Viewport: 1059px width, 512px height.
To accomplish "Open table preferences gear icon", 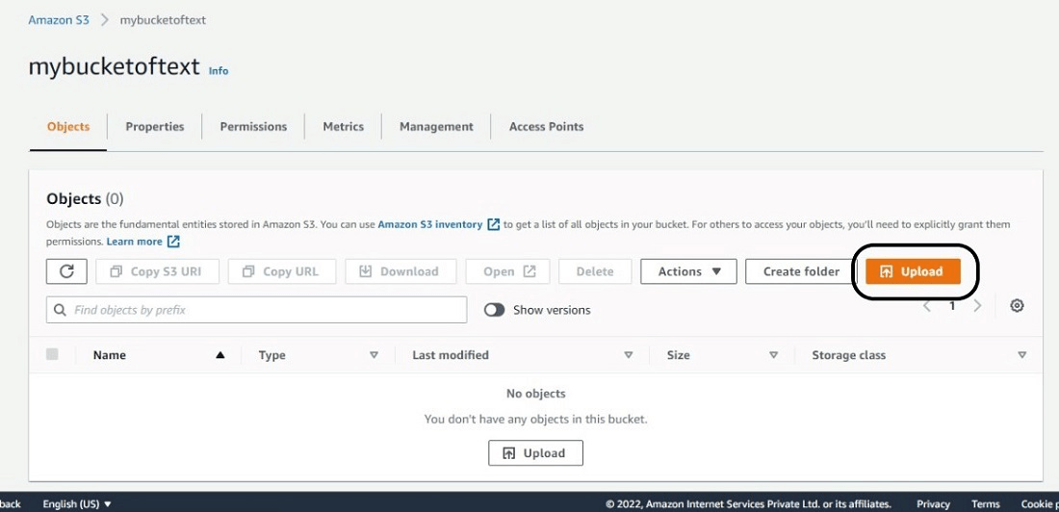I will pyautogui.click(x=1017, y=305).
